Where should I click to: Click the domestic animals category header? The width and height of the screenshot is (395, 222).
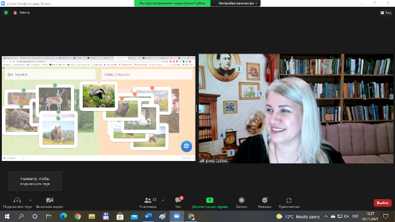pyautogui.click(x=147, y=75)
